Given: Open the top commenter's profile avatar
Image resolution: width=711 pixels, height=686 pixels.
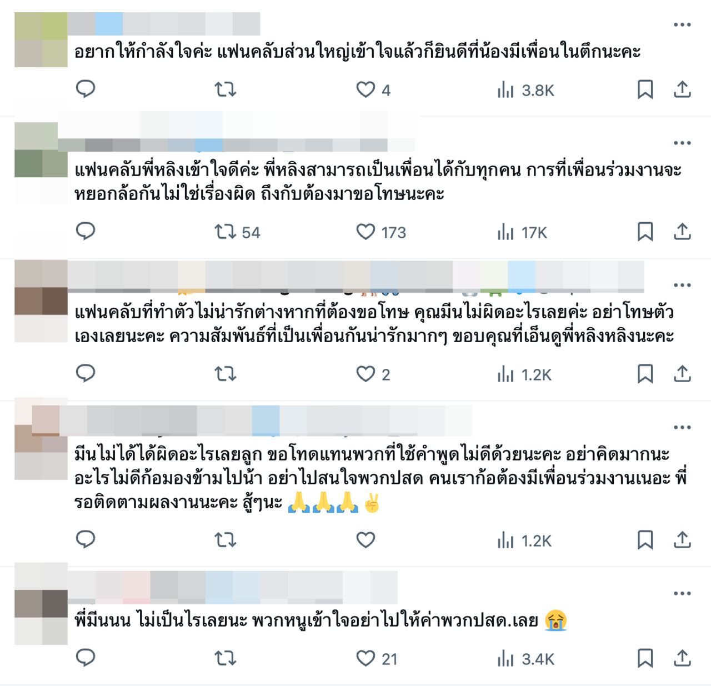Looking at the screenshot, I should (x=41, y=40).
